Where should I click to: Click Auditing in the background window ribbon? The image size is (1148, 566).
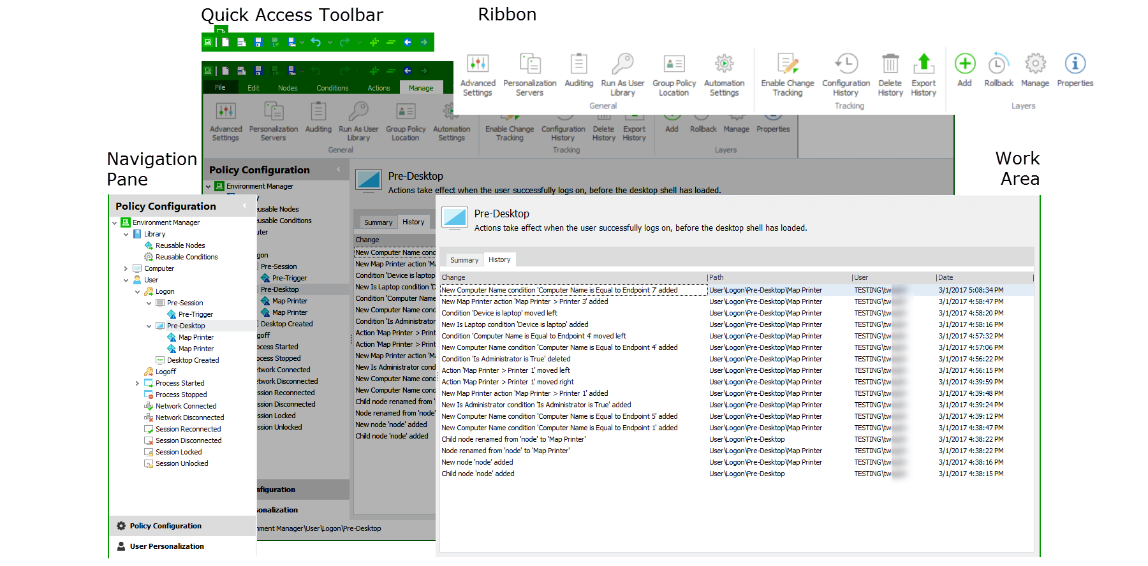[318, 118]
